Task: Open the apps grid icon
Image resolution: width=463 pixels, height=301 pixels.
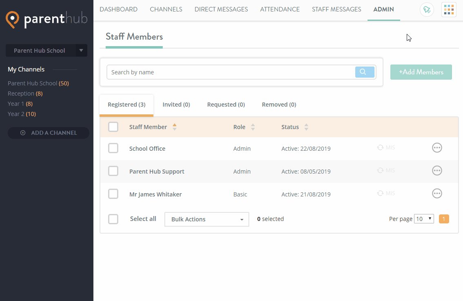Action: 449,10
